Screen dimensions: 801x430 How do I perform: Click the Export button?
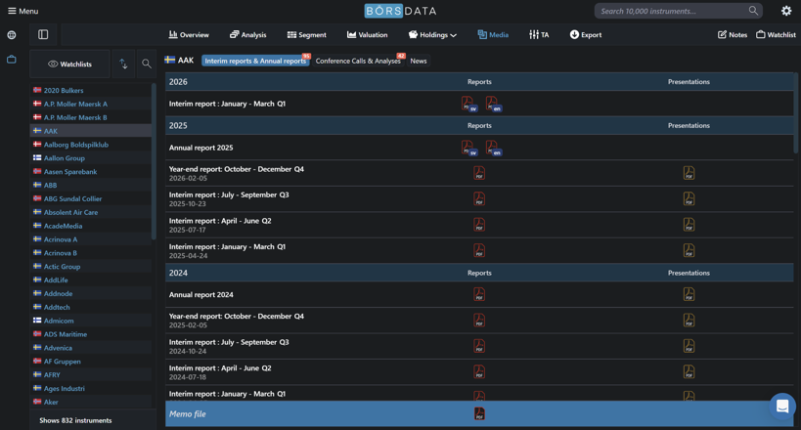tap(586, 35)
